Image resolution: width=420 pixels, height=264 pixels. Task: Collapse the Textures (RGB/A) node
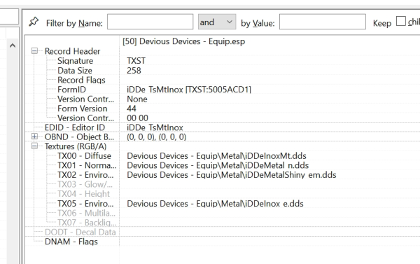(x=34, y=146)
